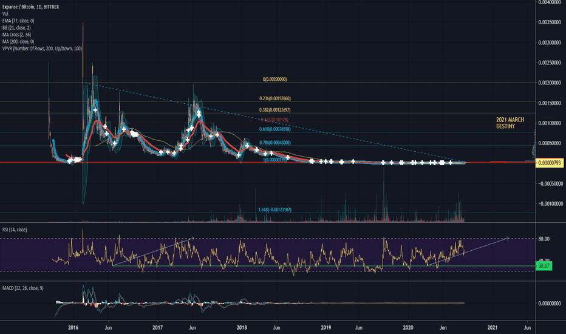Click the Fibonacci 0.236(0.00152860) level label

coord(274,98)
